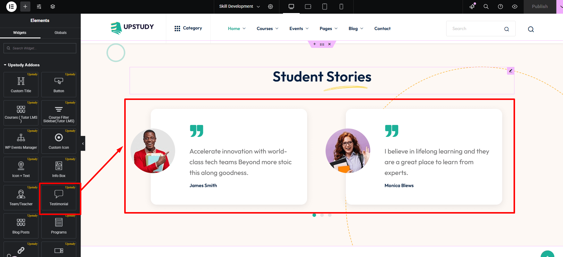Click James Smith's profile photo
The image size is (563, 257).
coord(153,151)
